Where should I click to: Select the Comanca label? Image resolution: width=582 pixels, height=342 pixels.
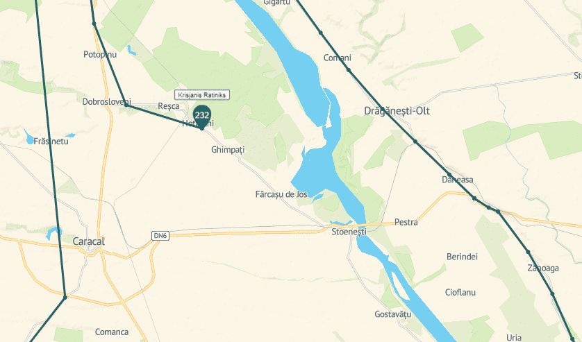[x=112, y=332]
